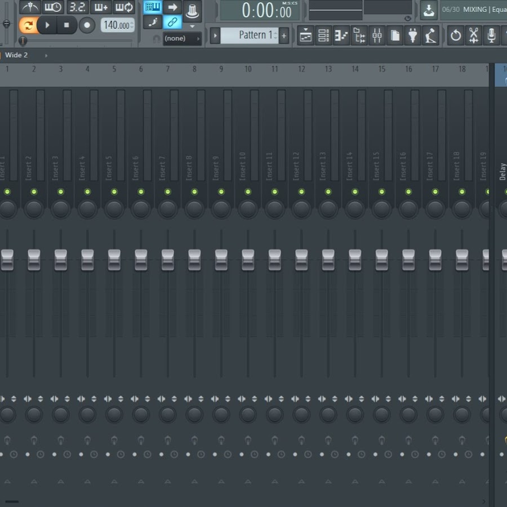
Task: Enable overdub recording (keyboard plus icon)
Action: coord(101,7)
